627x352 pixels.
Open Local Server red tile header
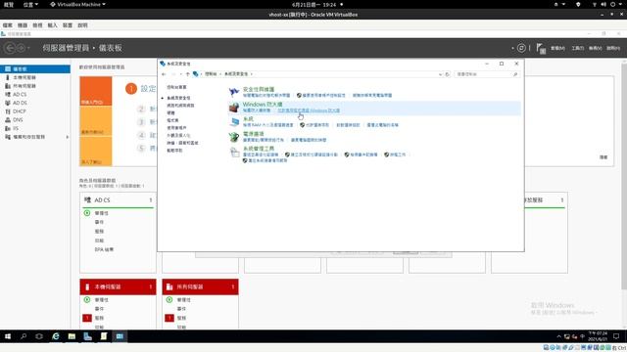[118, 286]
